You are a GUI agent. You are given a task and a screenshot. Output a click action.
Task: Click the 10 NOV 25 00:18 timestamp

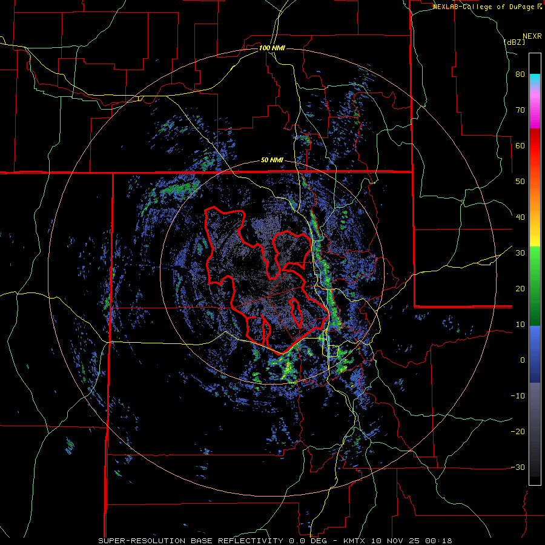[411, 541]
